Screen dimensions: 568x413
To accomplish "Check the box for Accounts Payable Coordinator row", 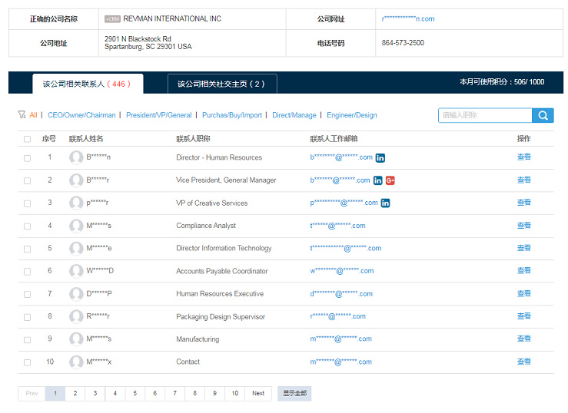I will pos(27,272).
